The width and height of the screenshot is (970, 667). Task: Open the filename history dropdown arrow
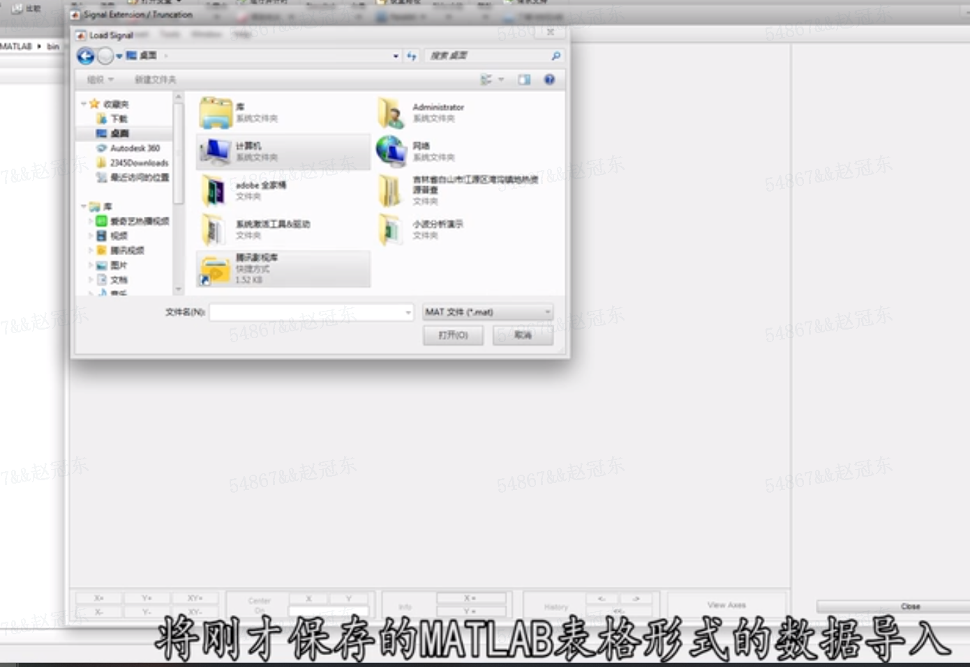pyautogui.click(x=408, y=312)
